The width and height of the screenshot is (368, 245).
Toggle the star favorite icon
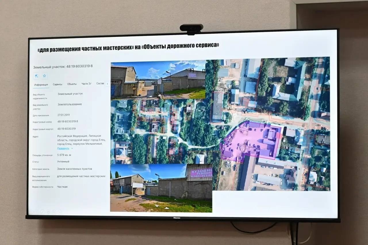(45, 76)
